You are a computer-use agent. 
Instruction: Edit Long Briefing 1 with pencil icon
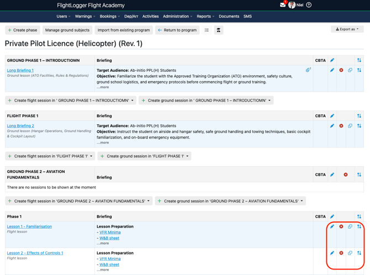click(332, 70)
